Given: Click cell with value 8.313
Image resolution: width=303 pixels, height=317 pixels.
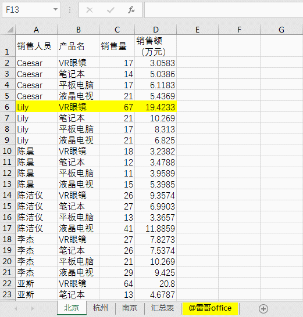Looking at the screenshot, I should [x=156, y=129].
